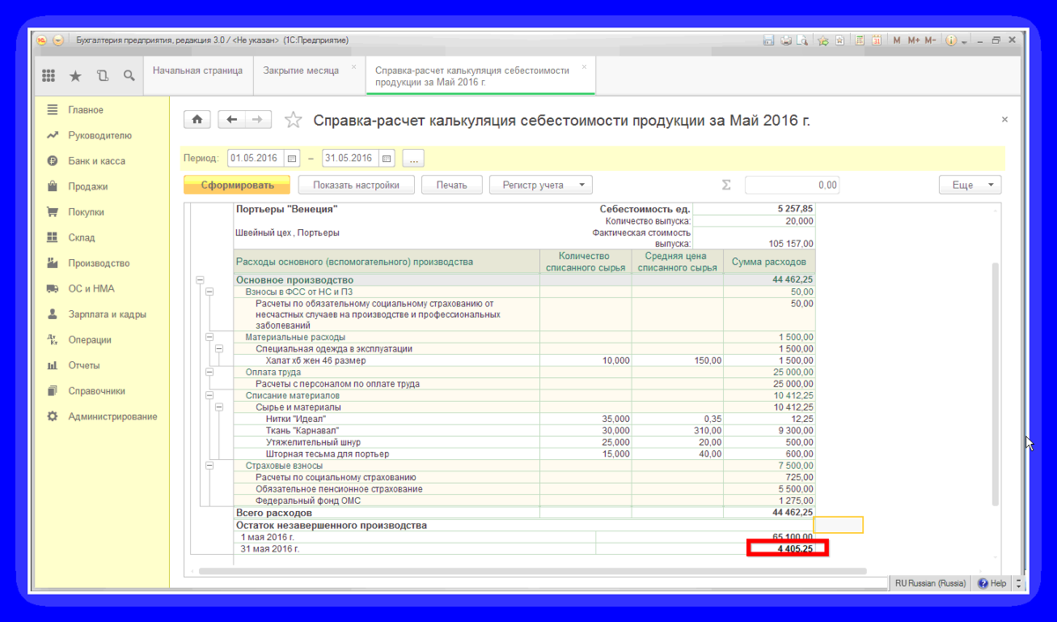This screenshot has width=1057, height=622.
Task: Collapse the Страховые взносы group
Action: click(x=210, y=465)
